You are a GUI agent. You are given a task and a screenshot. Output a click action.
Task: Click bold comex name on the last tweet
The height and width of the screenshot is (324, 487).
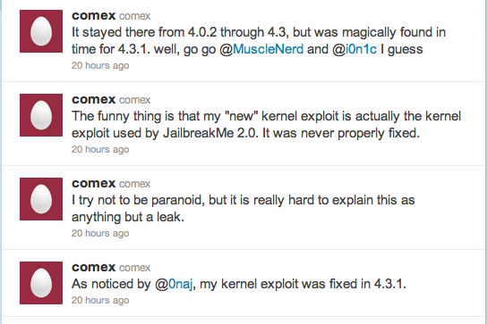[x=93, y=267]
